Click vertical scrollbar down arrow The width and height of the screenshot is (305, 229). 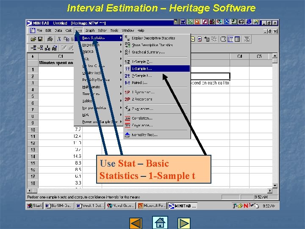[x=275, y=186]
